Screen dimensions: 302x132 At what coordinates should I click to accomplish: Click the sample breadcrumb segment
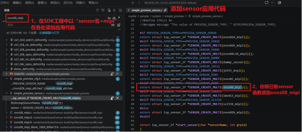[x=144, y=16]
